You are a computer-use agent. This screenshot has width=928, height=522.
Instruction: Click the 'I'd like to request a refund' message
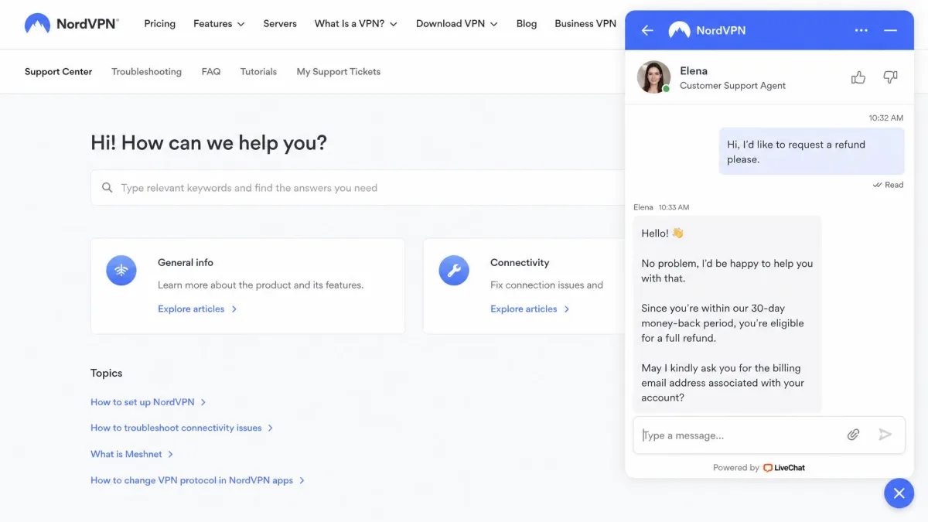pos(811,152)
